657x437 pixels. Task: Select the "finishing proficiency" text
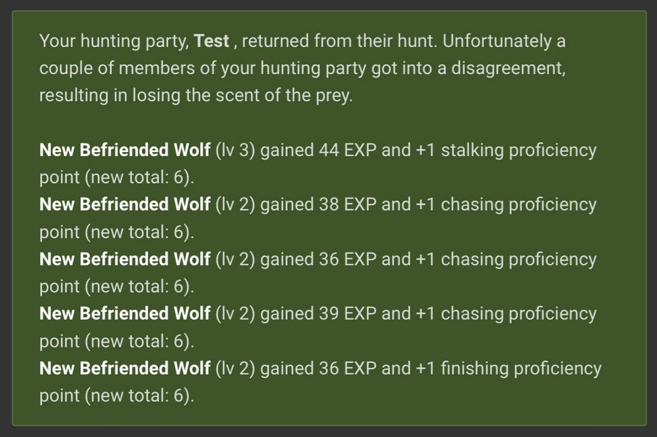(x=521, y=368)
